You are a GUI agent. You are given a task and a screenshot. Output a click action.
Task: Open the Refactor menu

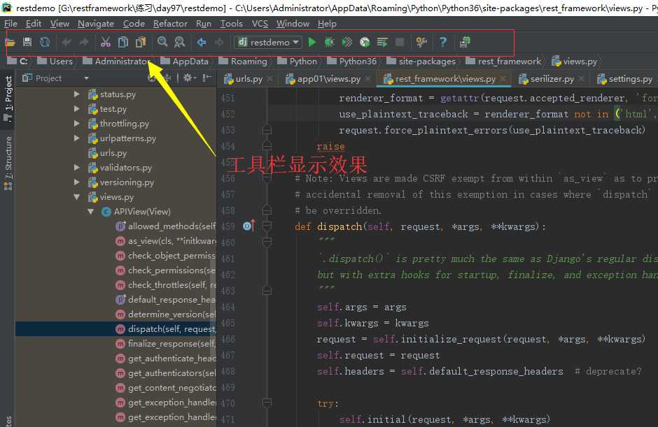click(x=170, y=24)
